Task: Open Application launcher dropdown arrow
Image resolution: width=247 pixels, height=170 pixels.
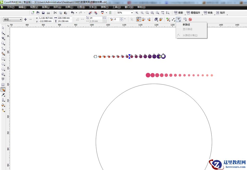Action: pyautogui.click(x=106, y=13)
